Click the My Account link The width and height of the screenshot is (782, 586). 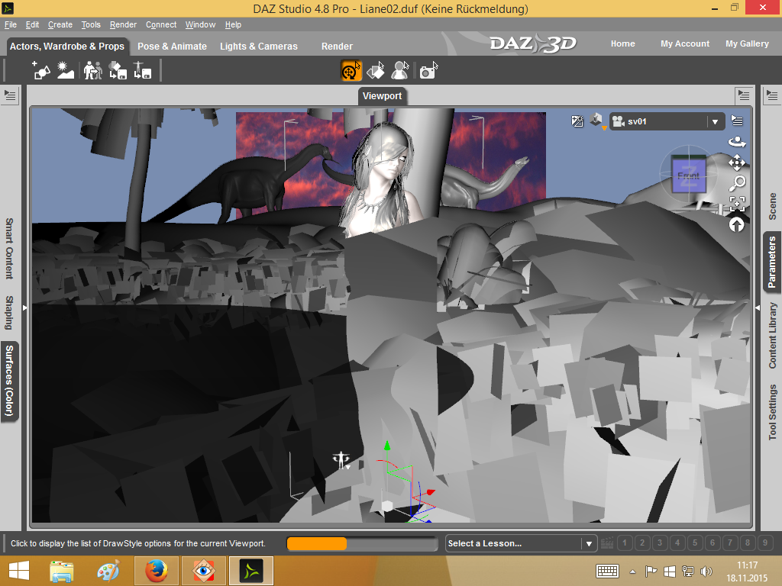coord(685,43)
